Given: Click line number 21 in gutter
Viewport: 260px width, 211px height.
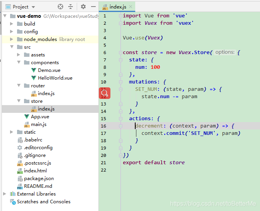Looking at the screenshot, I should pos(103,163).
